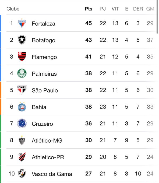The image size is (159, 183).
Task: Select the PJ column header
Action: tap(103, 9)
